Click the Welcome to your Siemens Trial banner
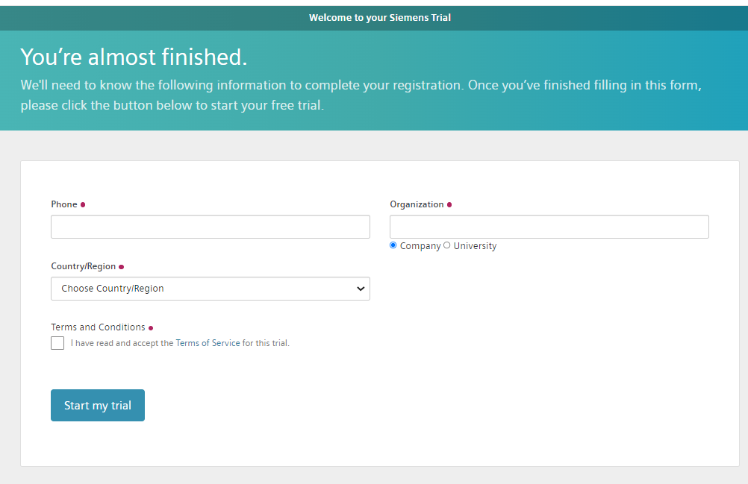748x484 pixels. 380,18
